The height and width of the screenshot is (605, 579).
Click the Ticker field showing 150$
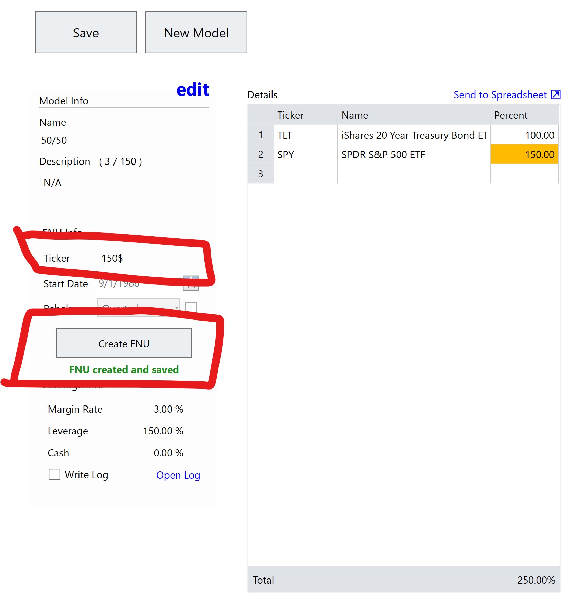pyautogui.click(x=113, y=258)
